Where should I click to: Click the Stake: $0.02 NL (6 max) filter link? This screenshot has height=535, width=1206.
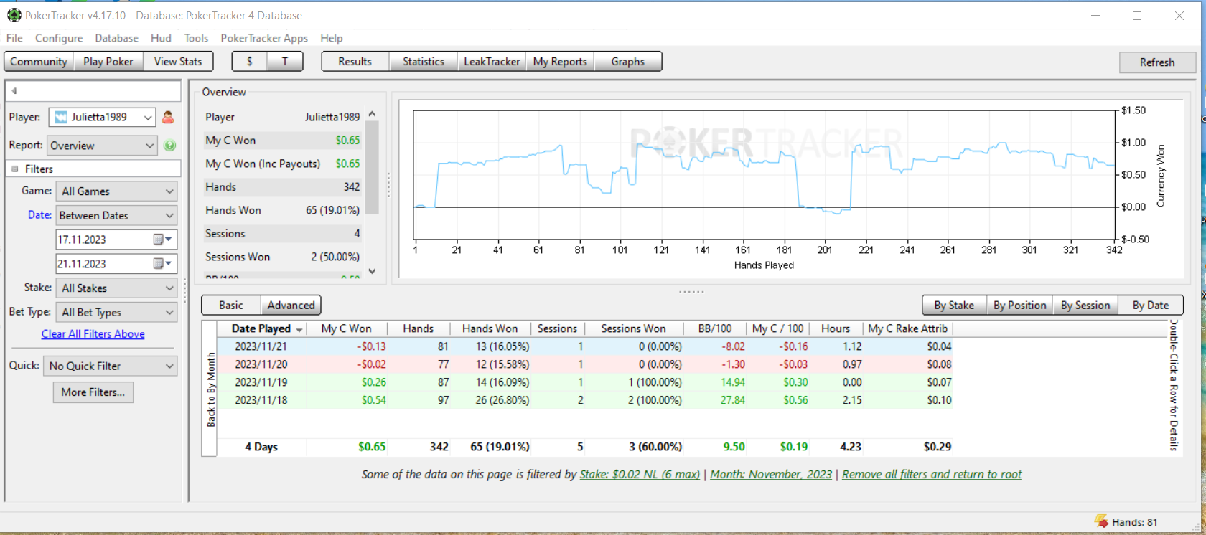640,475
